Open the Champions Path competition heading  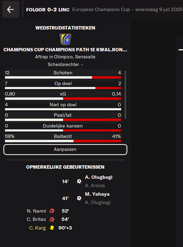pos(65,50)
